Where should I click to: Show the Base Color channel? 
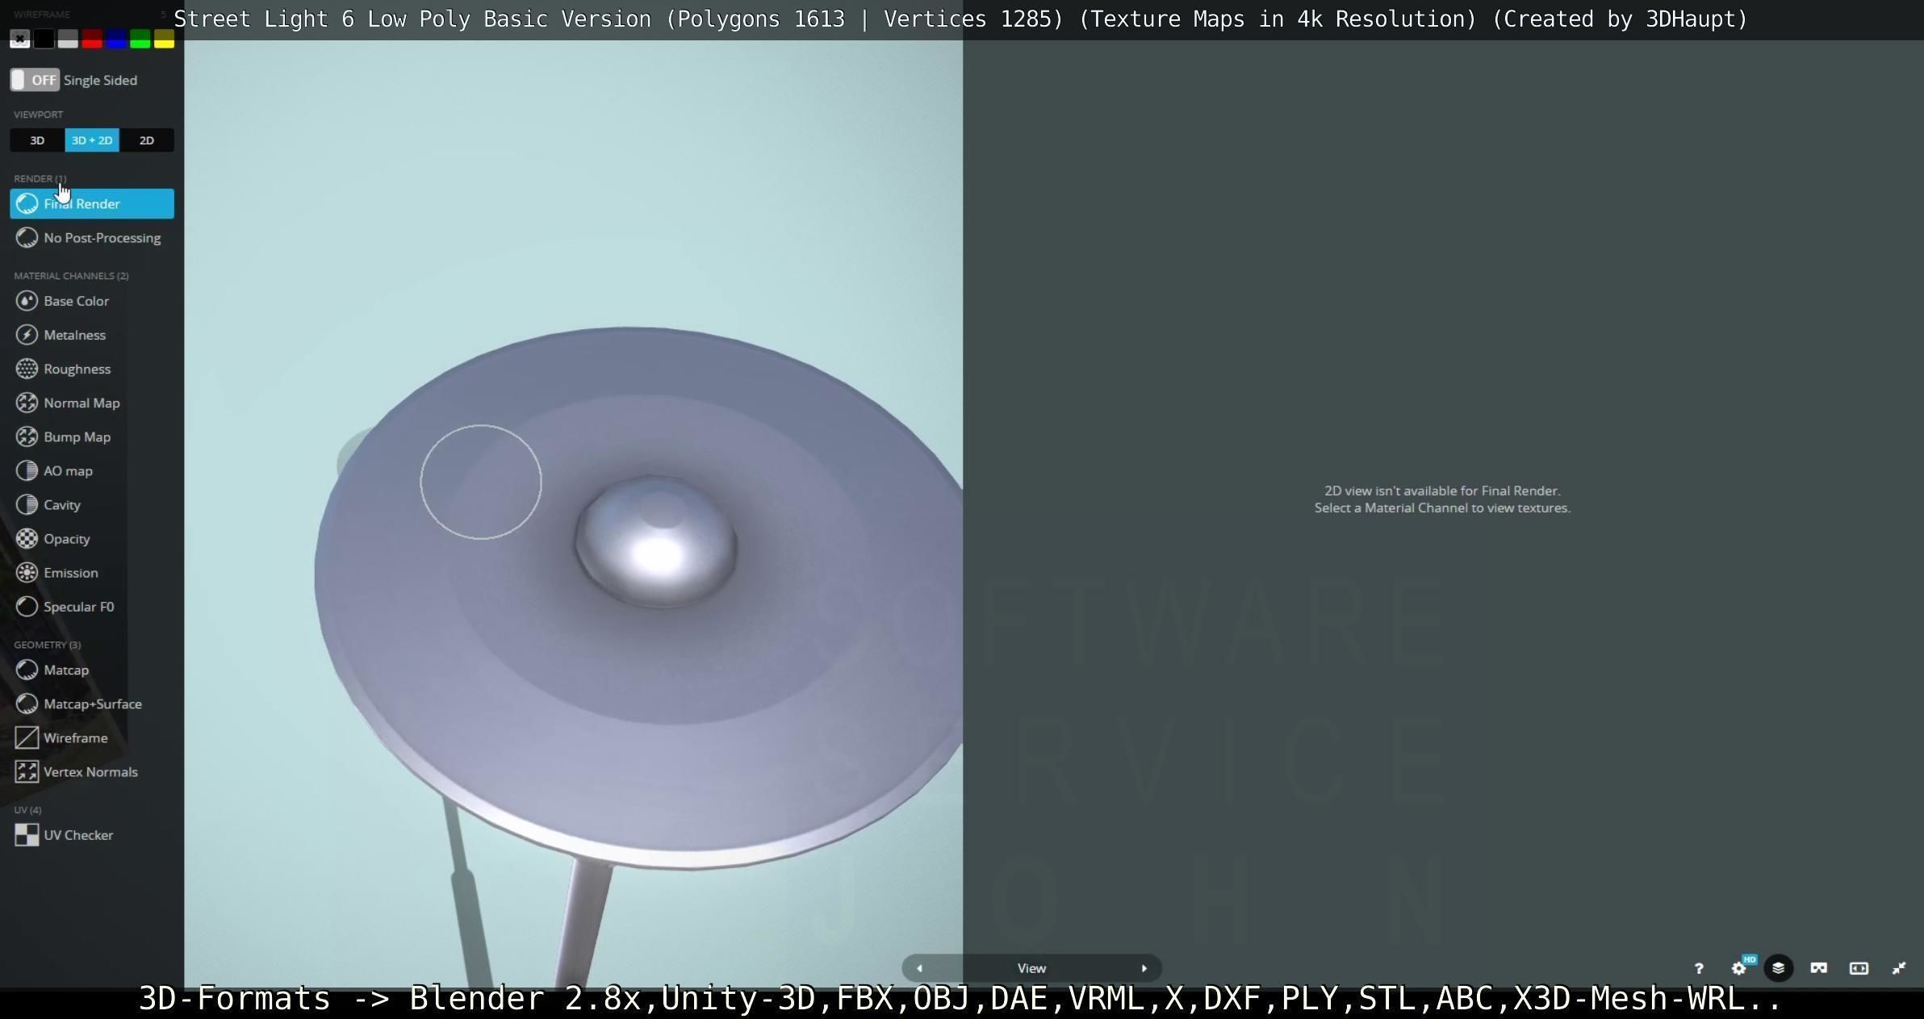(92, 301)
